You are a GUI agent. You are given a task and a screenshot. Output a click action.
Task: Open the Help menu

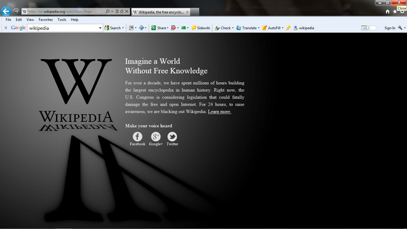[74, 20]
